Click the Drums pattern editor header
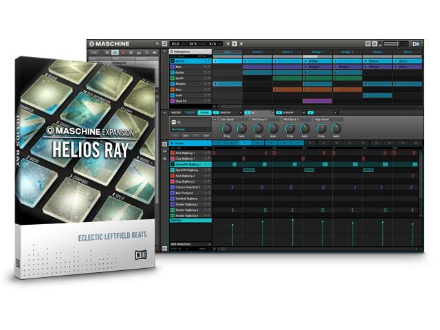 pos(190,143)
